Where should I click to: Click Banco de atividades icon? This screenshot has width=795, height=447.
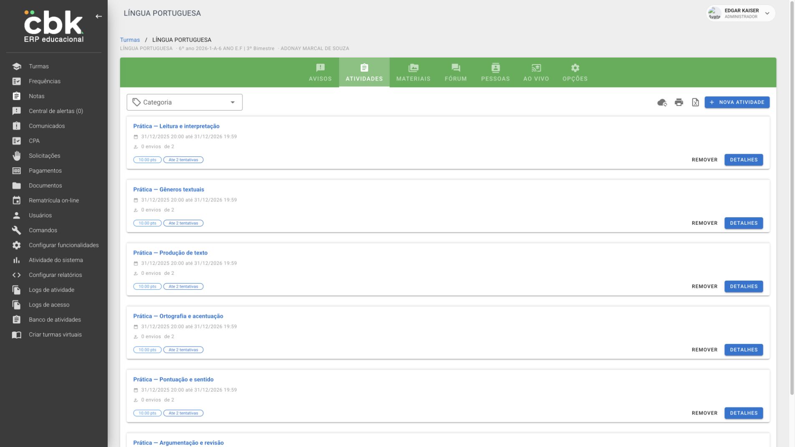(16, 320)
